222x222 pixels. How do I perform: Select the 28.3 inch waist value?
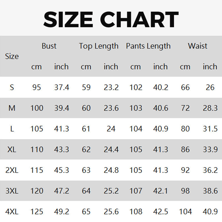210,108
